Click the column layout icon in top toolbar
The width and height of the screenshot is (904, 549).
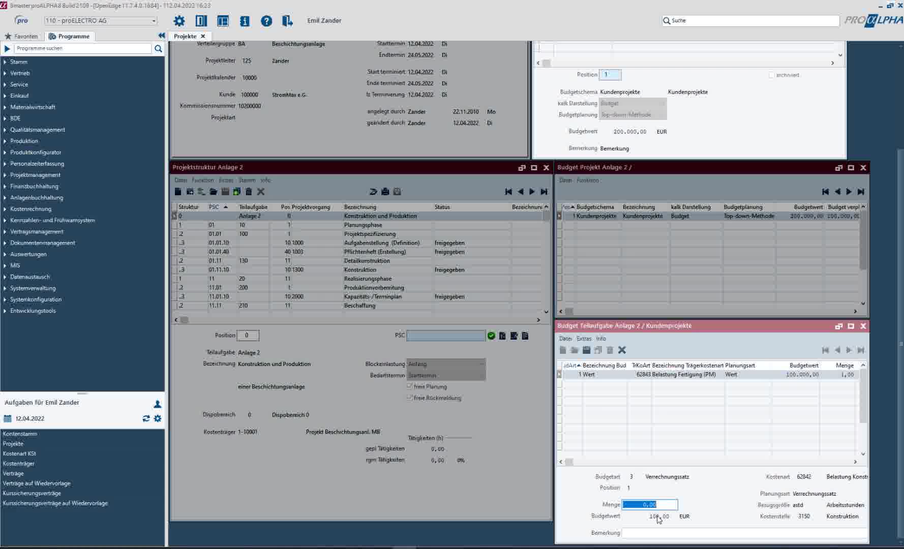(x=201, y=21)
